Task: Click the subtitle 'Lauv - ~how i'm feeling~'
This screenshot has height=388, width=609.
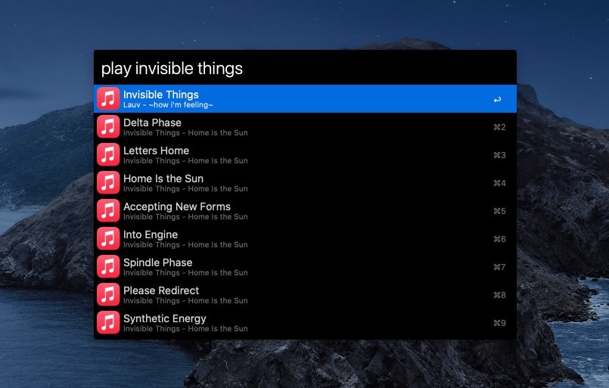Action: click(168, 105)
